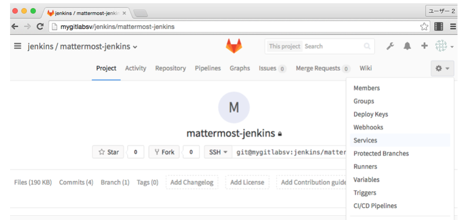Open Files (190 KB) link
This screenshot has width=458, height=220.
pyautogui.click(x=33, y=182)
